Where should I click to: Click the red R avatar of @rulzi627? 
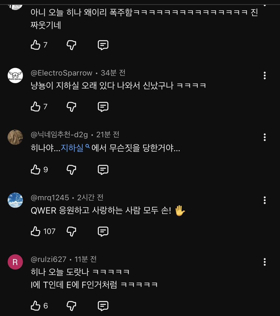(x=15, y=262)
